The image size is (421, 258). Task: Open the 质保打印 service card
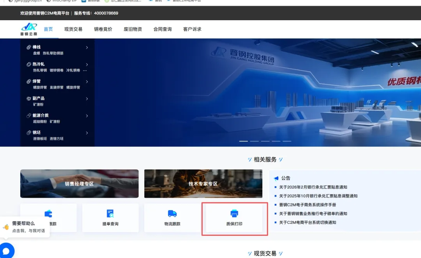(234, 218)
